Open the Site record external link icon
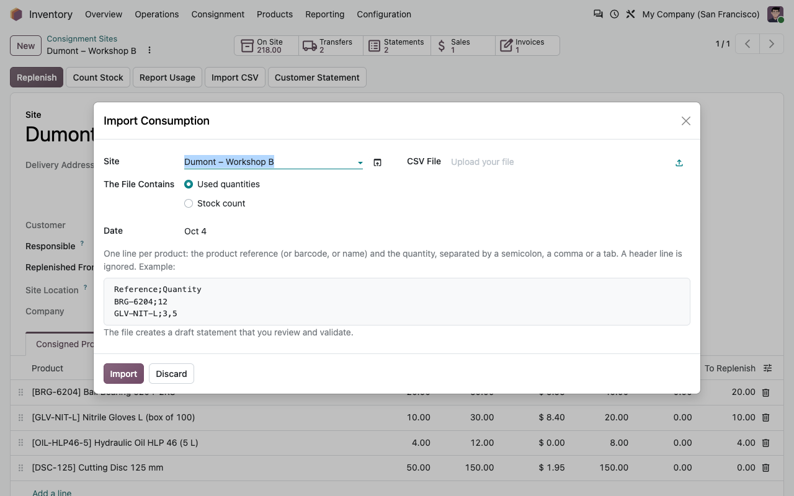This screenshot has height=496, width=794. (x=377, y=162)
